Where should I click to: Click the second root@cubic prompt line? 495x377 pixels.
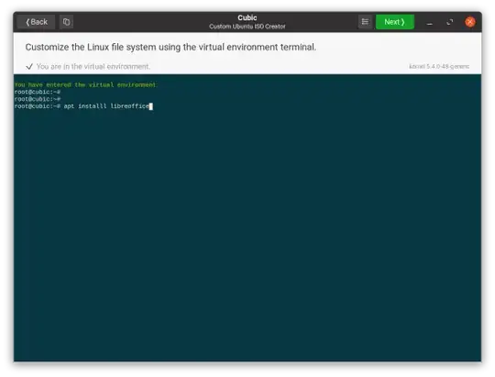[38, 99]
